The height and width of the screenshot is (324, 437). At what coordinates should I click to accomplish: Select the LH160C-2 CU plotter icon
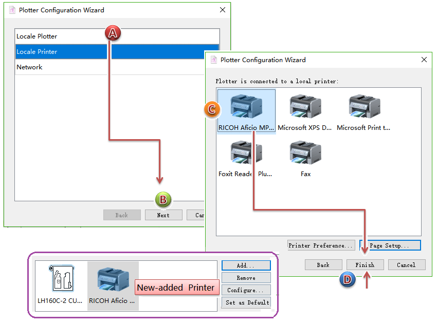pos(60,280)
